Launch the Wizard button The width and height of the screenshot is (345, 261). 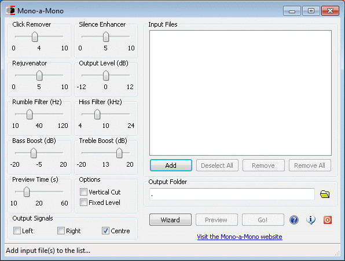pos(170,220)
